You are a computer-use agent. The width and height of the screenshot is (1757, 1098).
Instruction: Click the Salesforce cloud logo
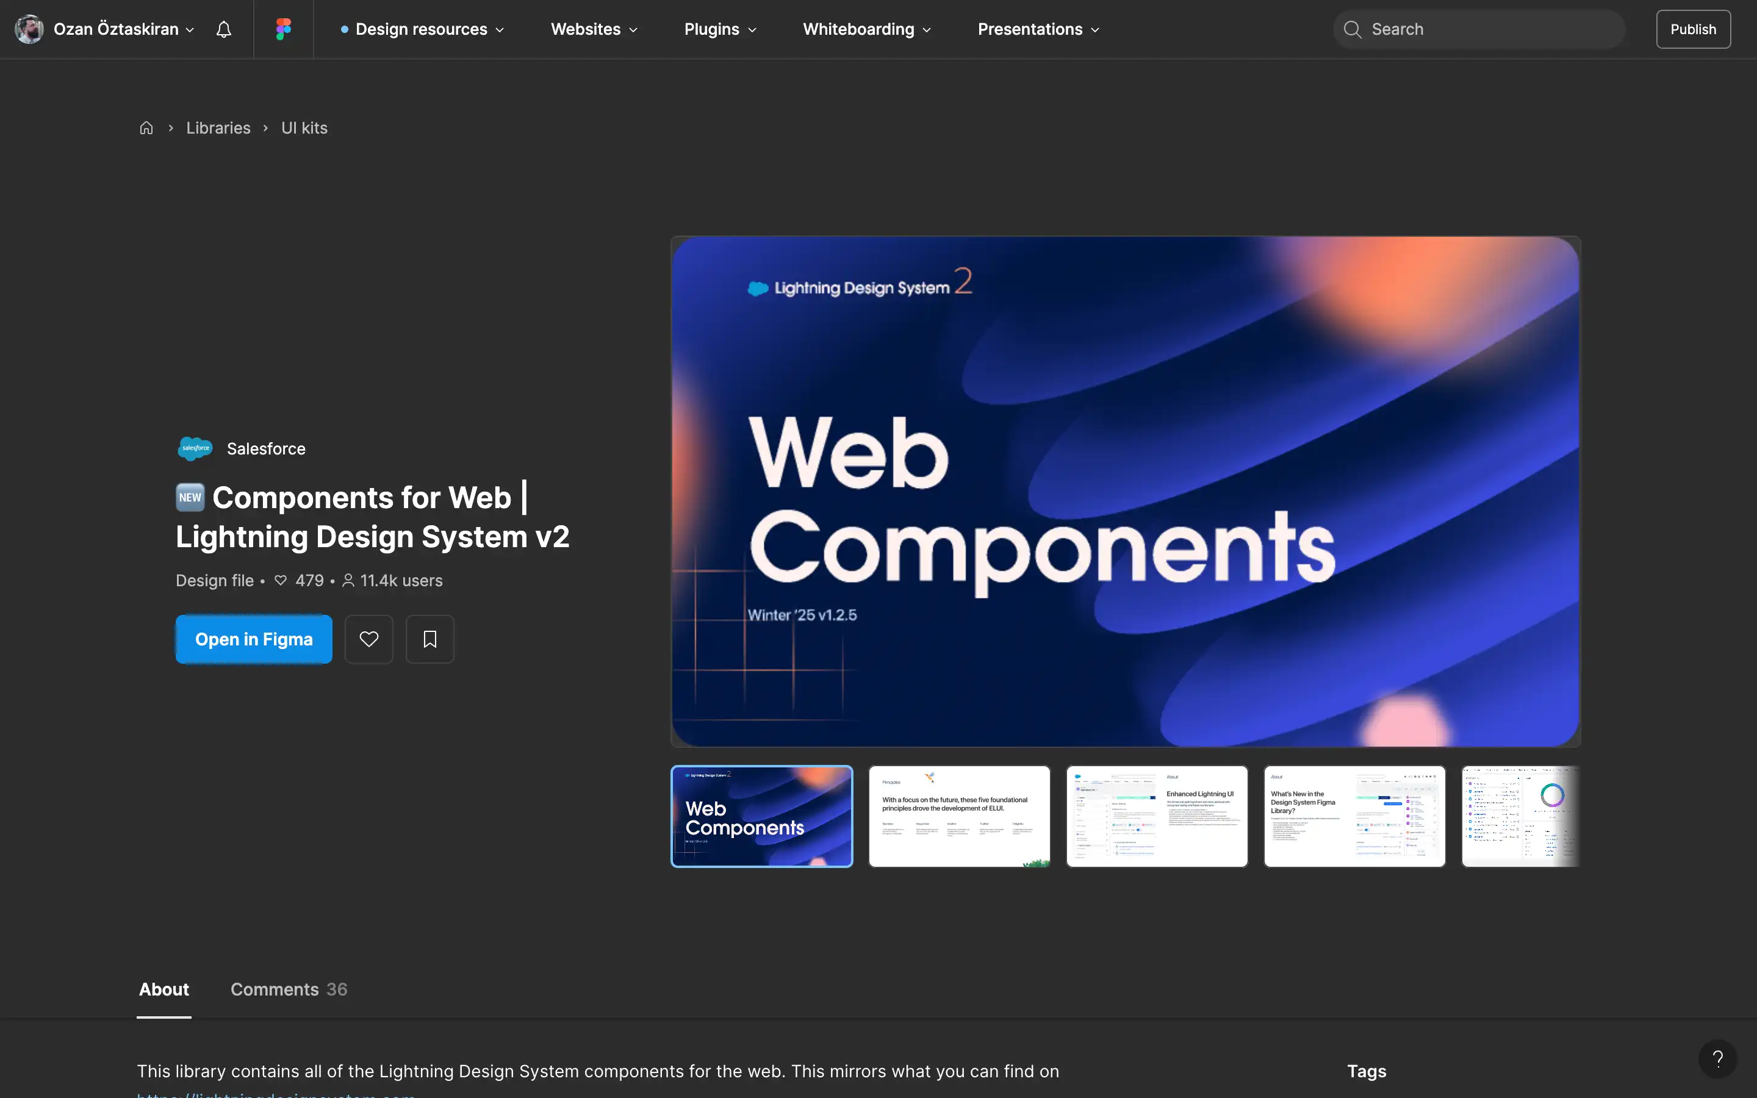coord(195,449)
